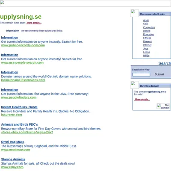Select Adult recommended link
The height and width of the screenshot is (171, 171).
coord(146,21)
